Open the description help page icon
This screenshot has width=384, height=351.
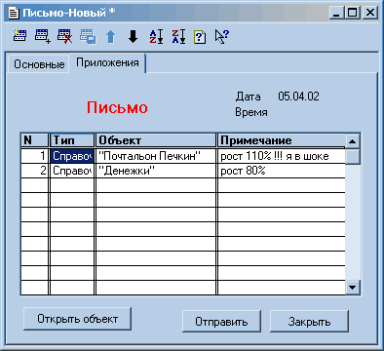(x=200, y=37)
